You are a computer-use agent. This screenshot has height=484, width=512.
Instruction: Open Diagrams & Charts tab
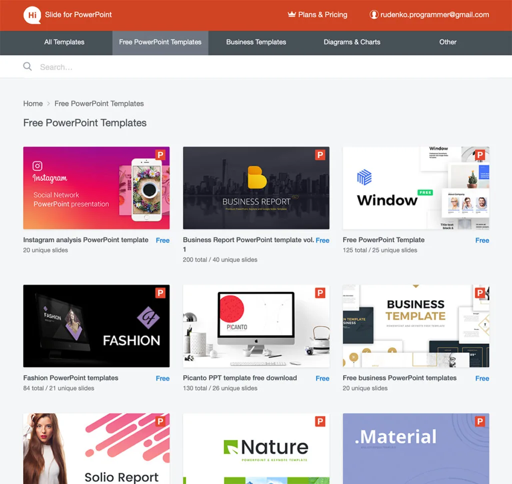pyautogui.click(x=351, y=42)
